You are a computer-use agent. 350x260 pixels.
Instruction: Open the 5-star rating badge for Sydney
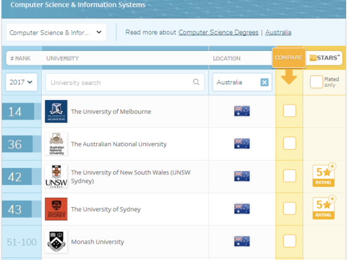click(323, 208)
